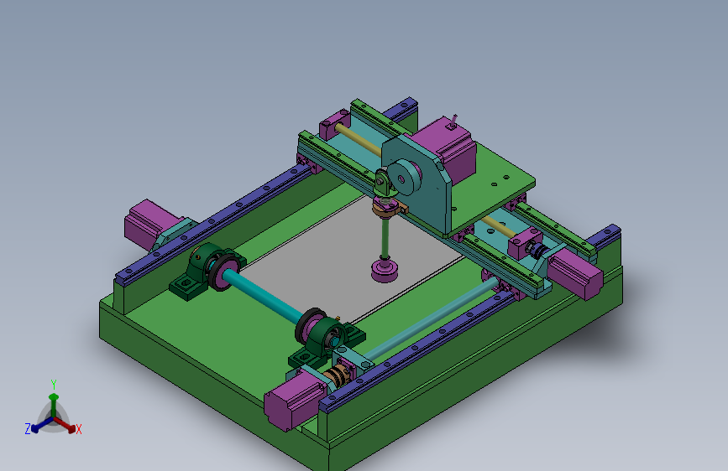Select the purple bearing block at the far end of the yellow screw
Screen dimensions: 728x471
coord(334,124)
